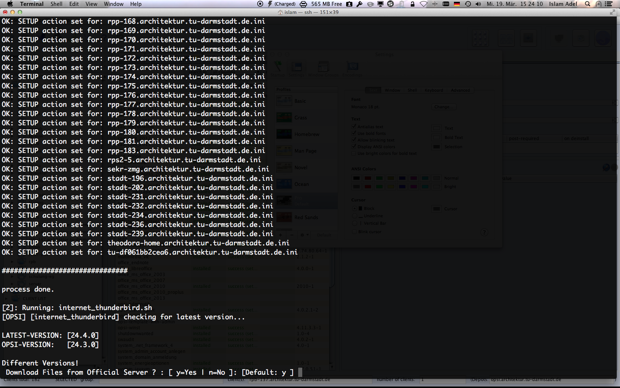Click the printer status icon in menu bar
Screen dimensions: 620x388
tap(303, 4)
